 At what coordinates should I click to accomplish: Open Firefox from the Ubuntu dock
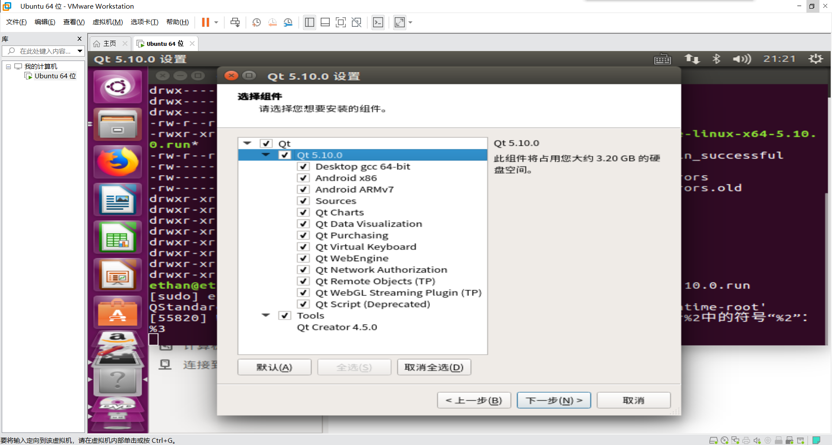click(117, 162)
